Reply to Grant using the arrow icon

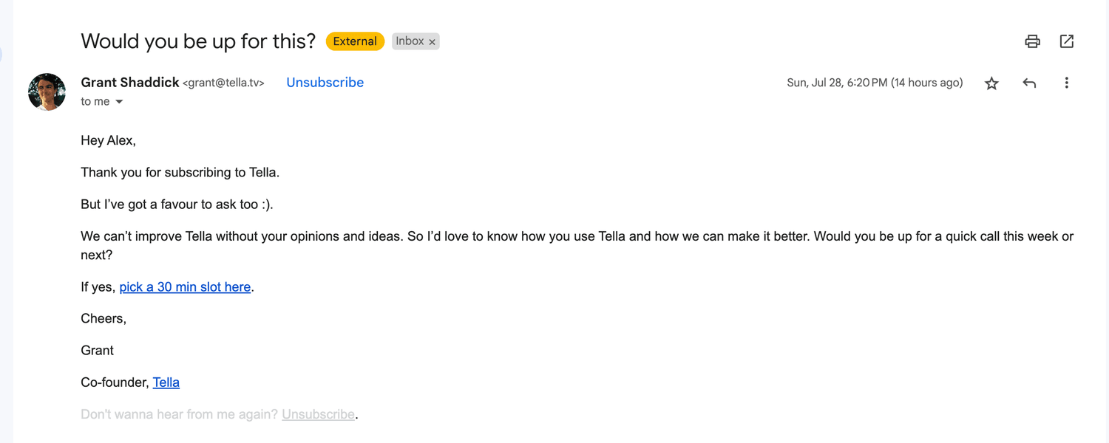(x=1029, y=83)
